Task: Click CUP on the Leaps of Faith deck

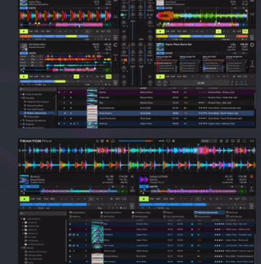Action: point(158,199)
